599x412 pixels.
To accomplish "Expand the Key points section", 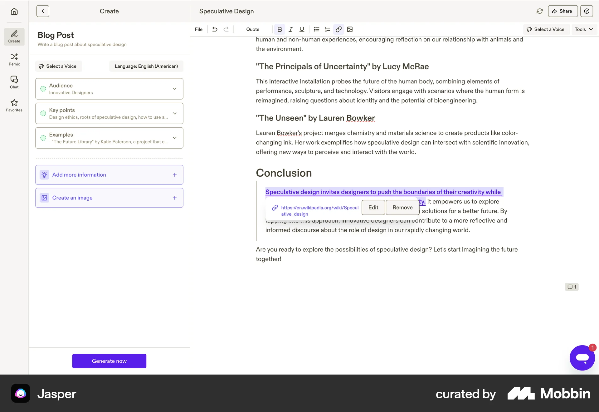I will coord(175,113).
